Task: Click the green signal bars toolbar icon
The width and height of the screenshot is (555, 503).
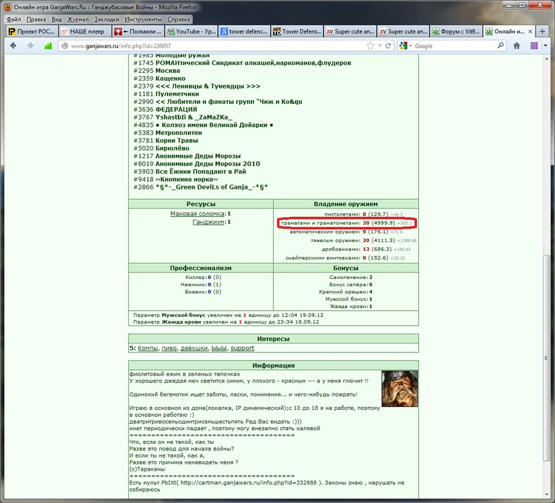Action: [x=48, y=46]
